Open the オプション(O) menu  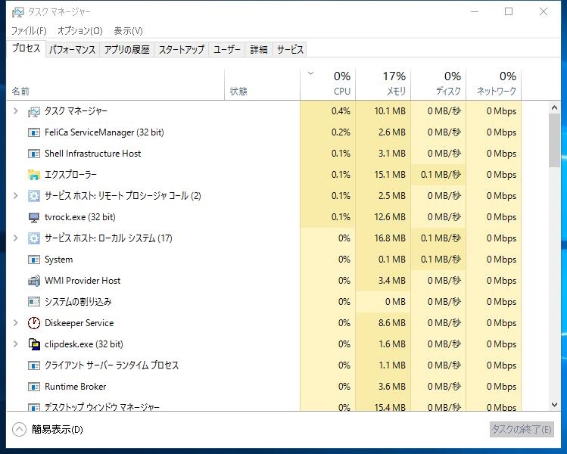(80, 31)
